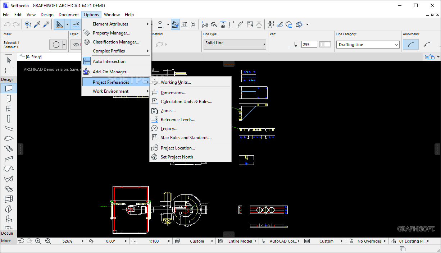Toggle Auto Intersection option
Image resolution: width=441 pixels, height=253 pixels.
[x=116, y=61]
